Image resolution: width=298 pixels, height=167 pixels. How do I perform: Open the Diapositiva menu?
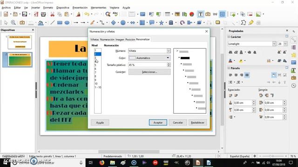63,7
